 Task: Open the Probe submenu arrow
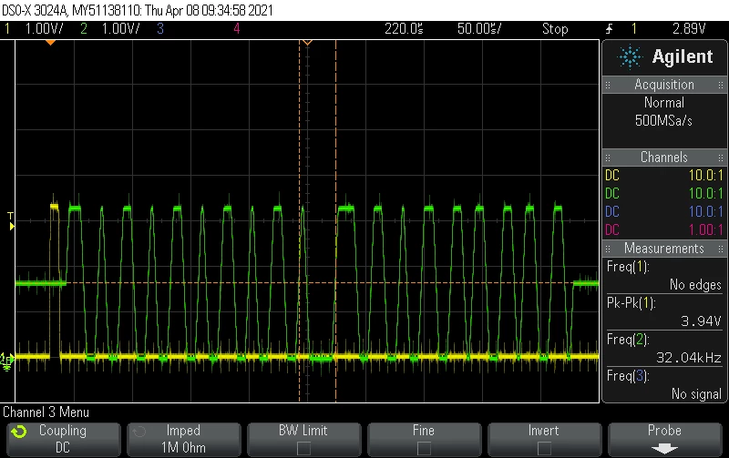[664, 449]
